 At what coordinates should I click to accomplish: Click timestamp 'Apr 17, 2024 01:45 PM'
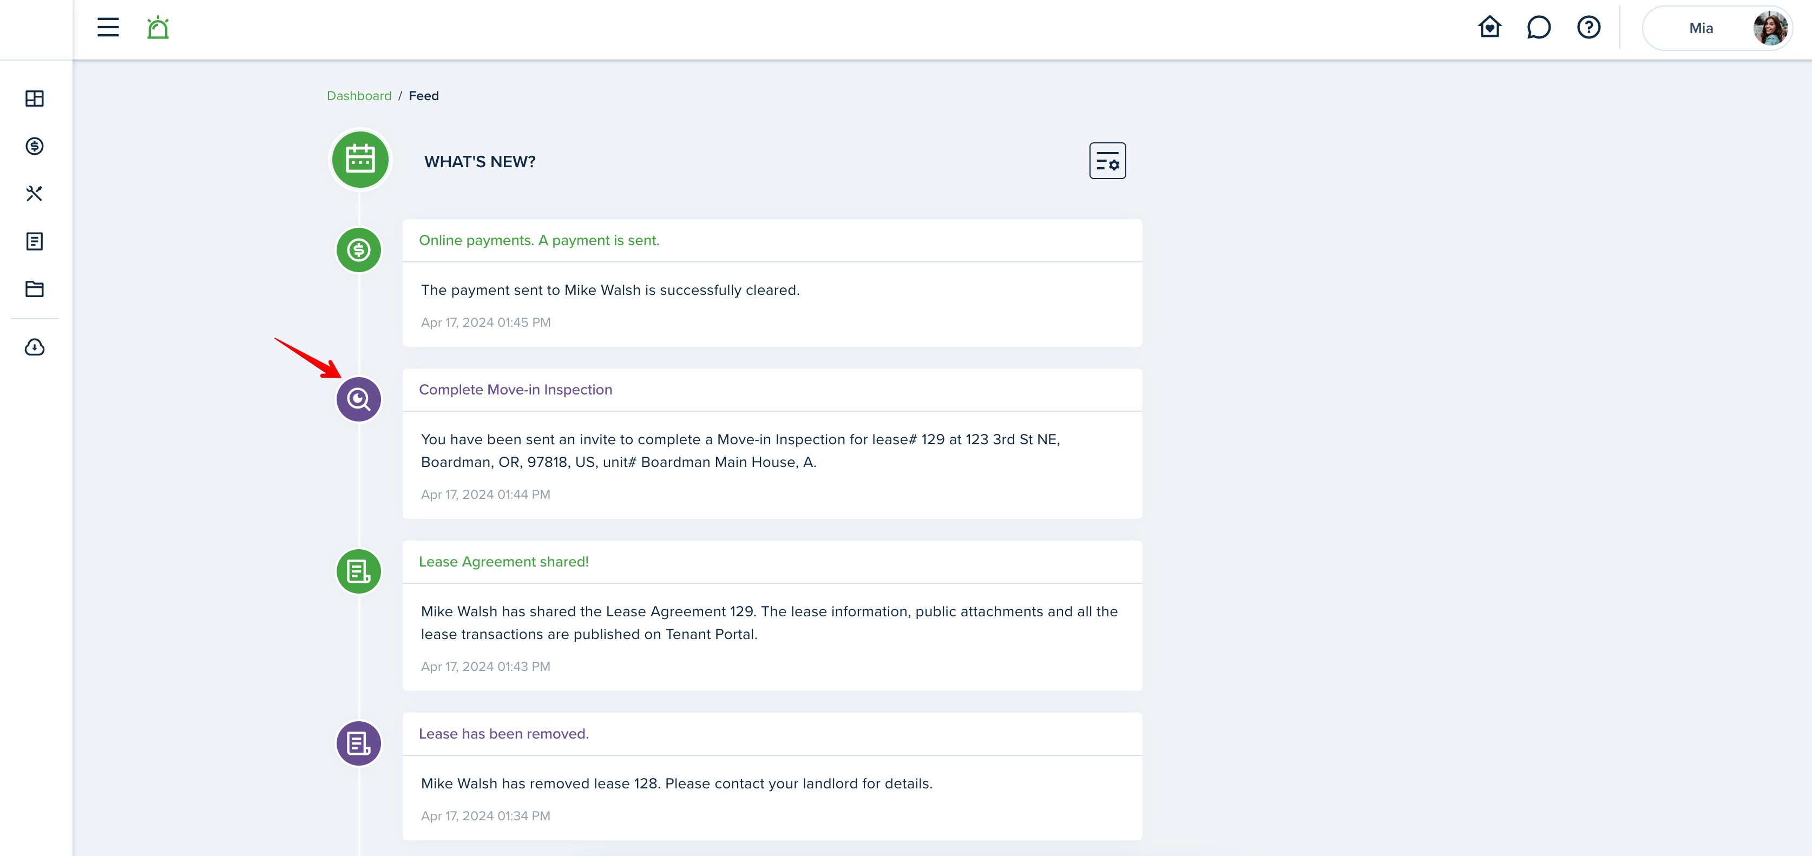point(485,323)
